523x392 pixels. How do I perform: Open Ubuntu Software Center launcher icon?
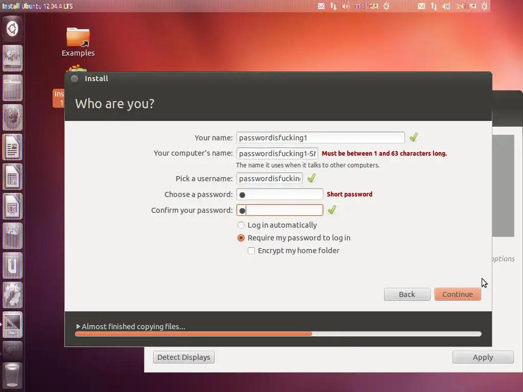pyautogui.click(x=12, y=236)
